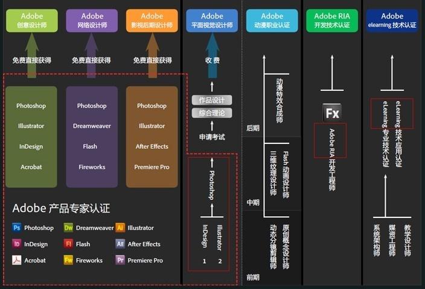Click the grey 综合理论 button
This screenshot has width=425, height=289.
point(212,113)
